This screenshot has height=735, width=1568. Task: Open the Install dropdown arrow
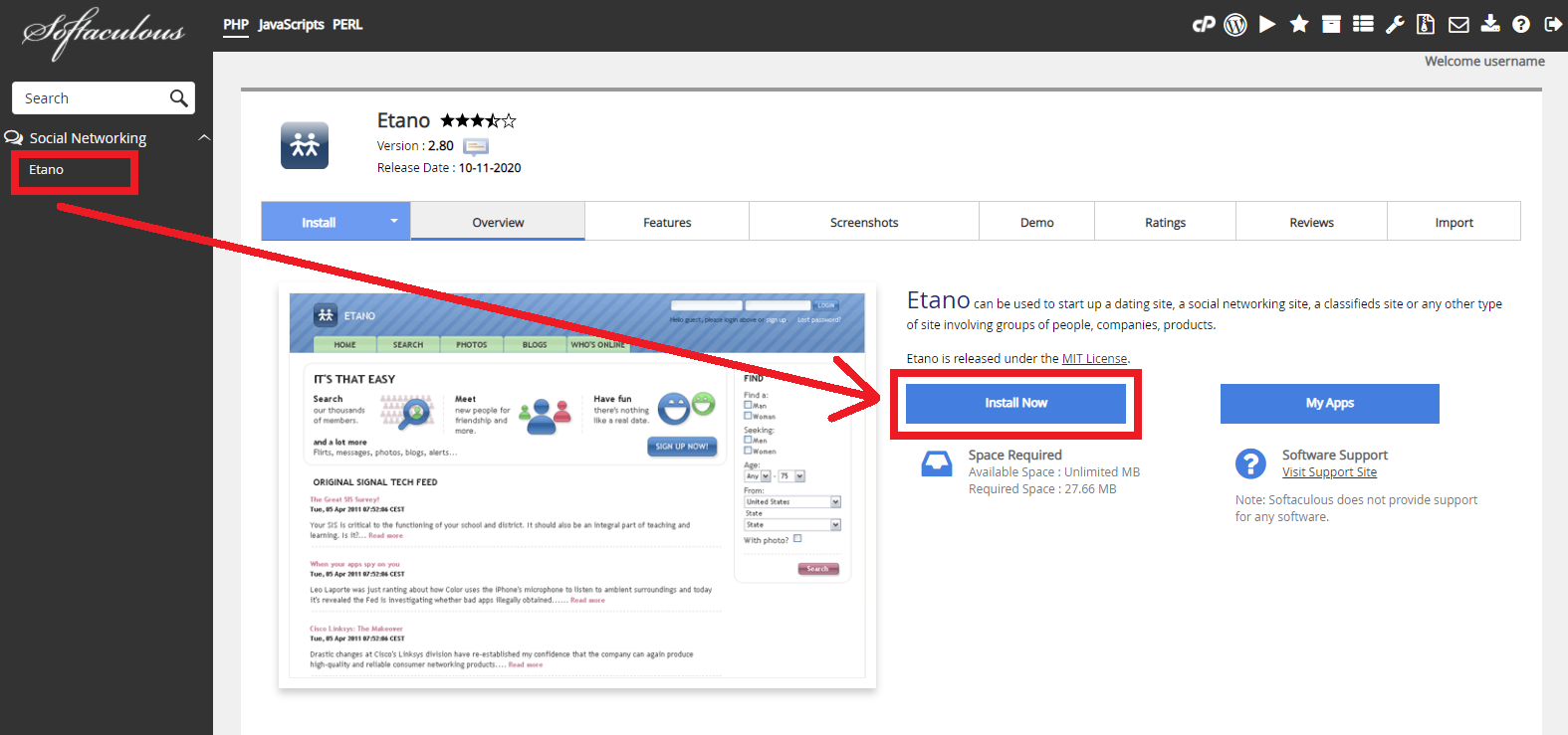[x=394, y=221]
